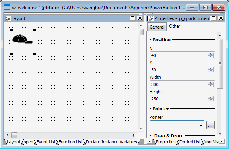Open Declare Instance Variables tab
Image resolution: width=229 pixels, height=149 pixels.
(x=111, y=142)
